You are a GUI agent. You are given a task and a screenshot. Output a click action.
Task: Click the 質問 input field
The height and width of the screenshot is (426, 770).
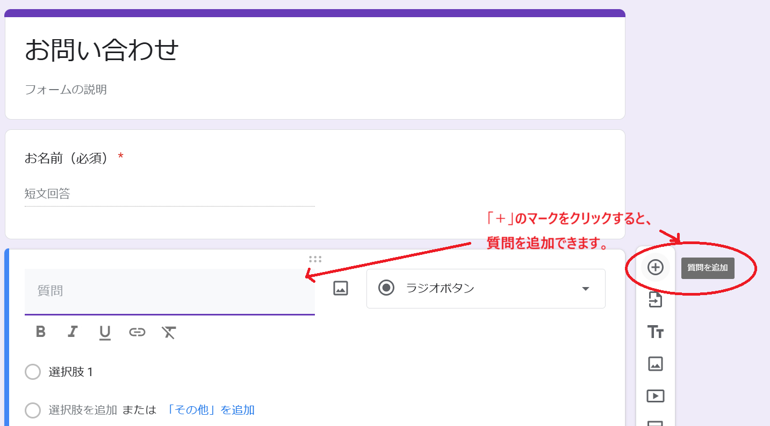click(x=170, y=291)
